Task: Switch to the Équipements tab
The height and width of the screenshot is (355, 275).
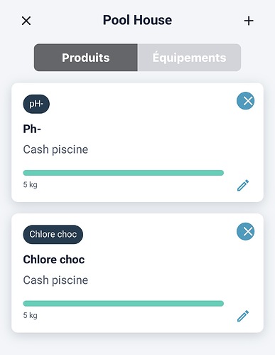Action: coord(189,58)
